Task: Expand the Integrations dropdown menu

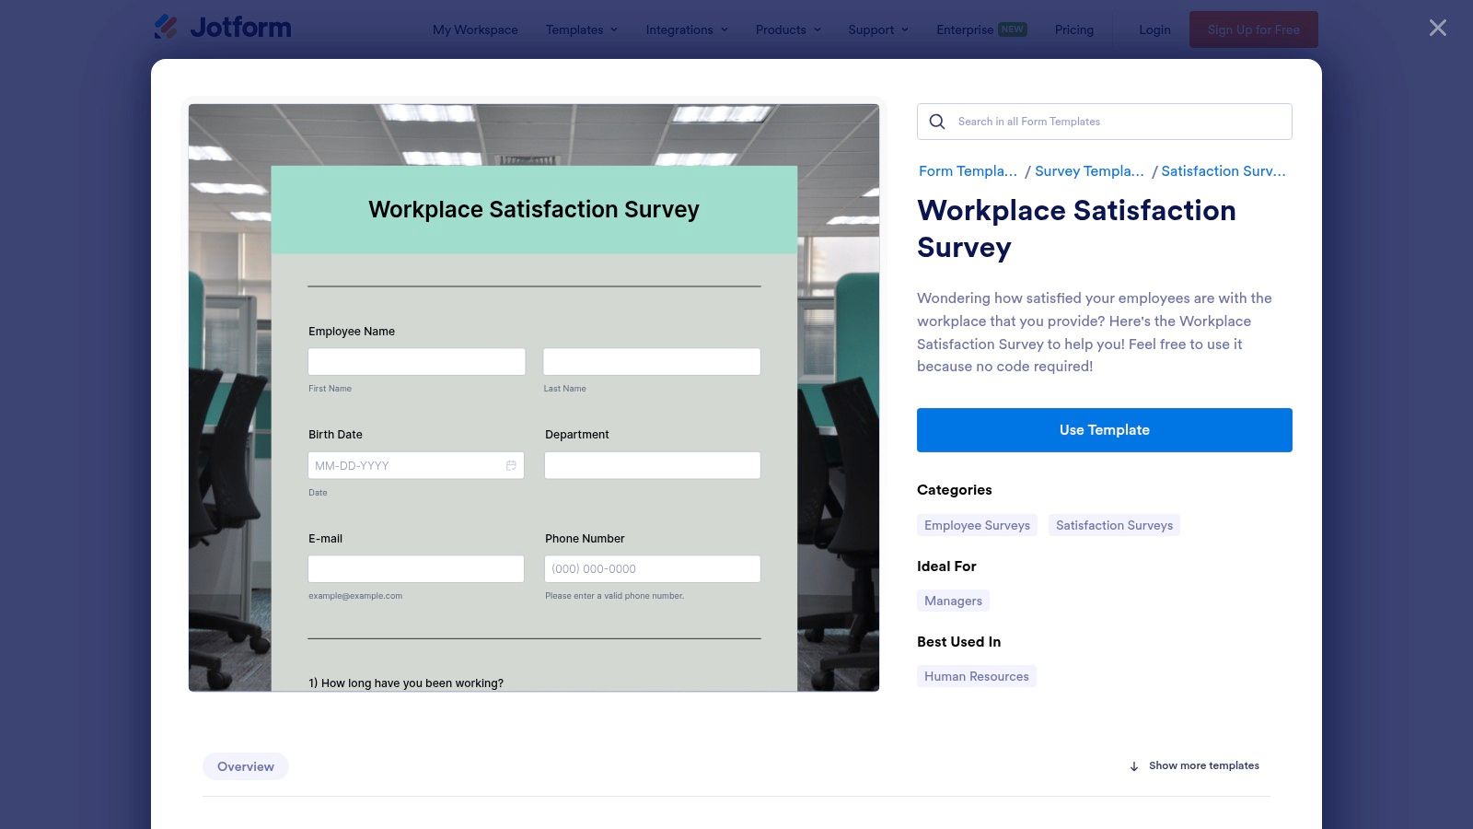Action: click(x=687, y=29)
